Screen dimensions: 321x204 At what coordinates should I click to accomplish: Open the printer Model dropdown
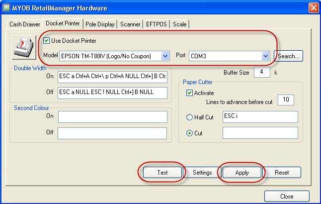(x=165, y=56)
